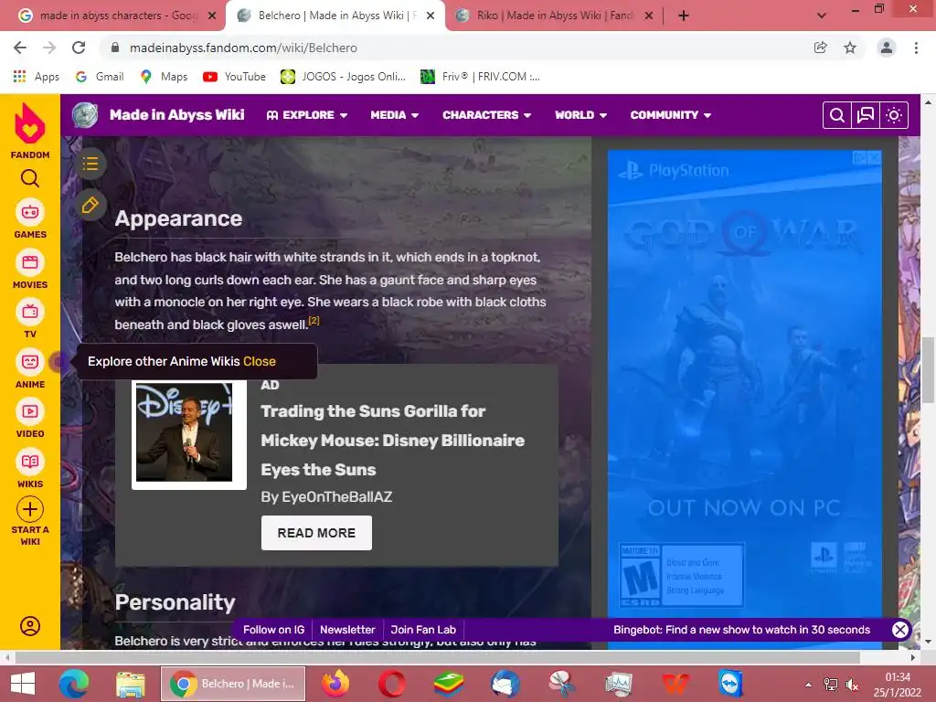Click the Made in Abyss Wiki title
Screen dimensions: 936x702
pyautogui.click(x=176, y=114)
